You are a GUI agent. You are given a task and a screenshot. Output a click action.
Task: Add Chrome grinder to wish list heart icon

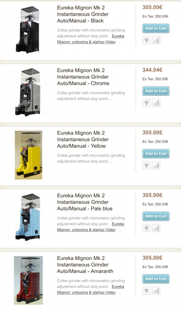tap(147, 103)
